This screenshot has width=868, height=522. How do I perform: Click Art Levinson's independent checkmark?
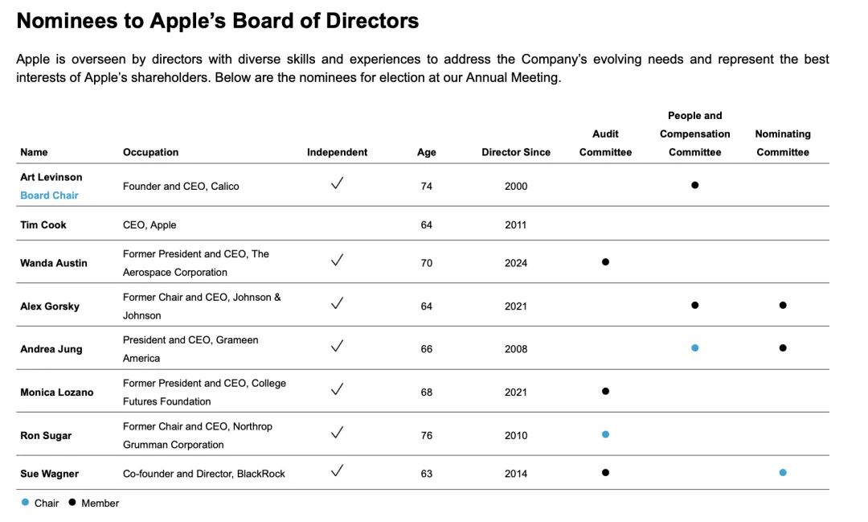pos(337,183)
